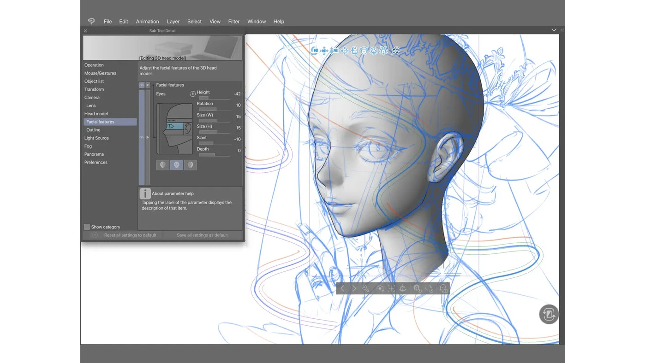Screen dimensions: 646x363
Task: Open the View menu
Action: tap(215, 22)
